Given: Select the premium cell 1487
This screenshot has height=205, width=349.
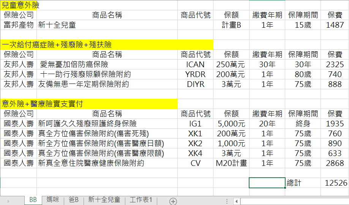Looking at the screenshot, I should [x=335, y=25].
